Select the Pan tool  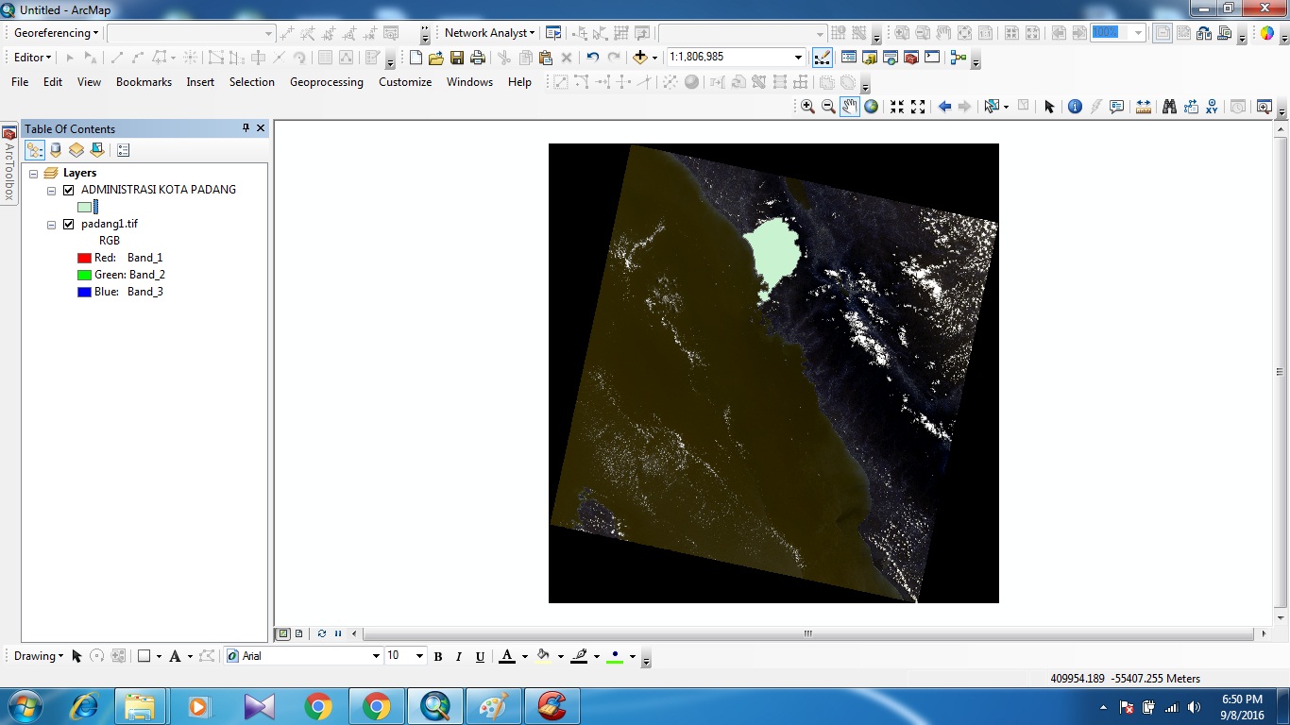pyautogui.click(x=849, y=106)
